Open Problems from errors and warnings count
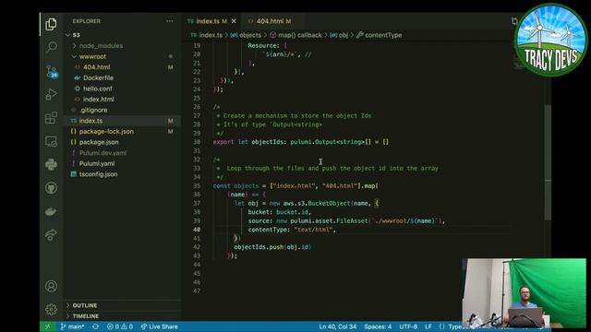591x332 pixels. pyautogui.click(x=120, y=326)
